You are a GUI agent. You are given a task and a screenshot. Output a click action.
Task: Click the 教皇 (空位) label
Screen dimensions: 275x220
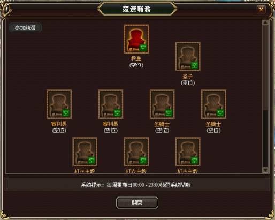pos(136,62)
